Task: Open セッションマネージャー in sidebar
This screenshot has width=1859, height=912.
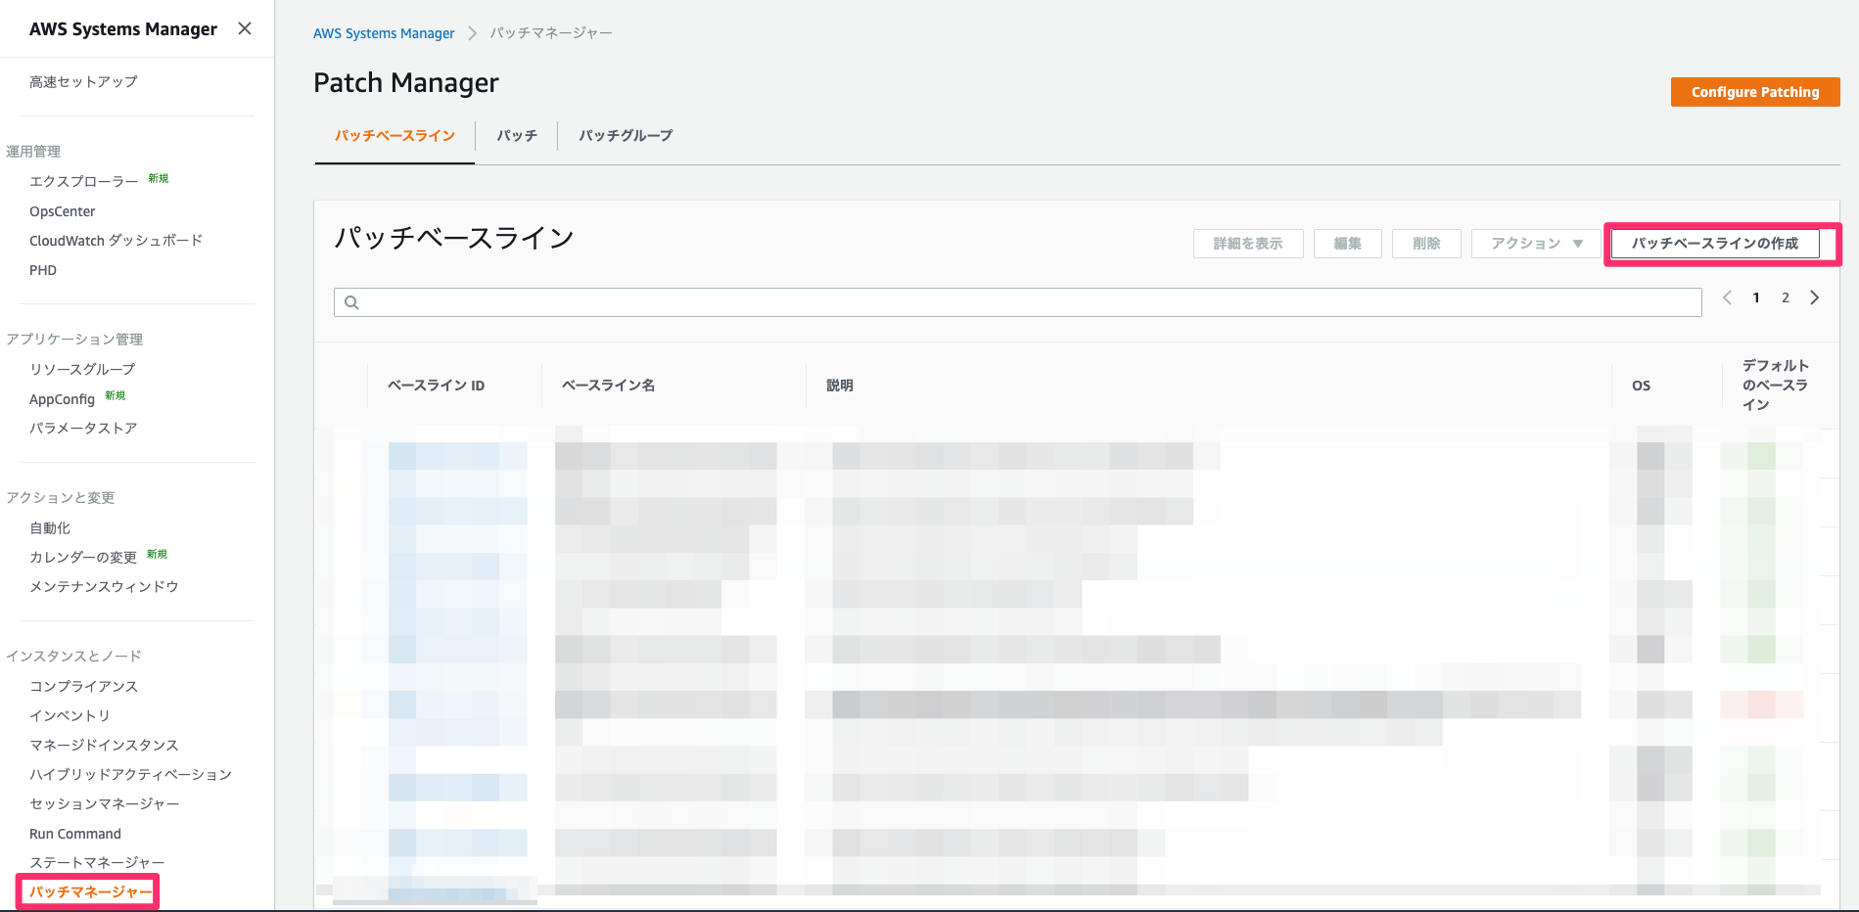Action: coord(105,804)
